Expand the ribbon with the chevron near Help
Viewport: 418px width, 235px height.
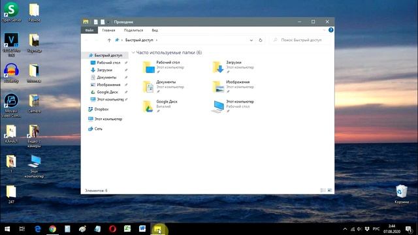tap(324, 30)
